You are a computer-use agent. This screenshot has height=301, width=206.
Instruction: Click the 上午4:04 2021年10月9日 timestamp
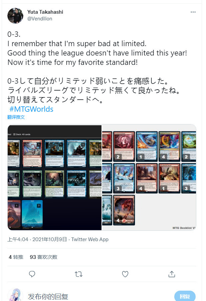[x=37, y=239]
